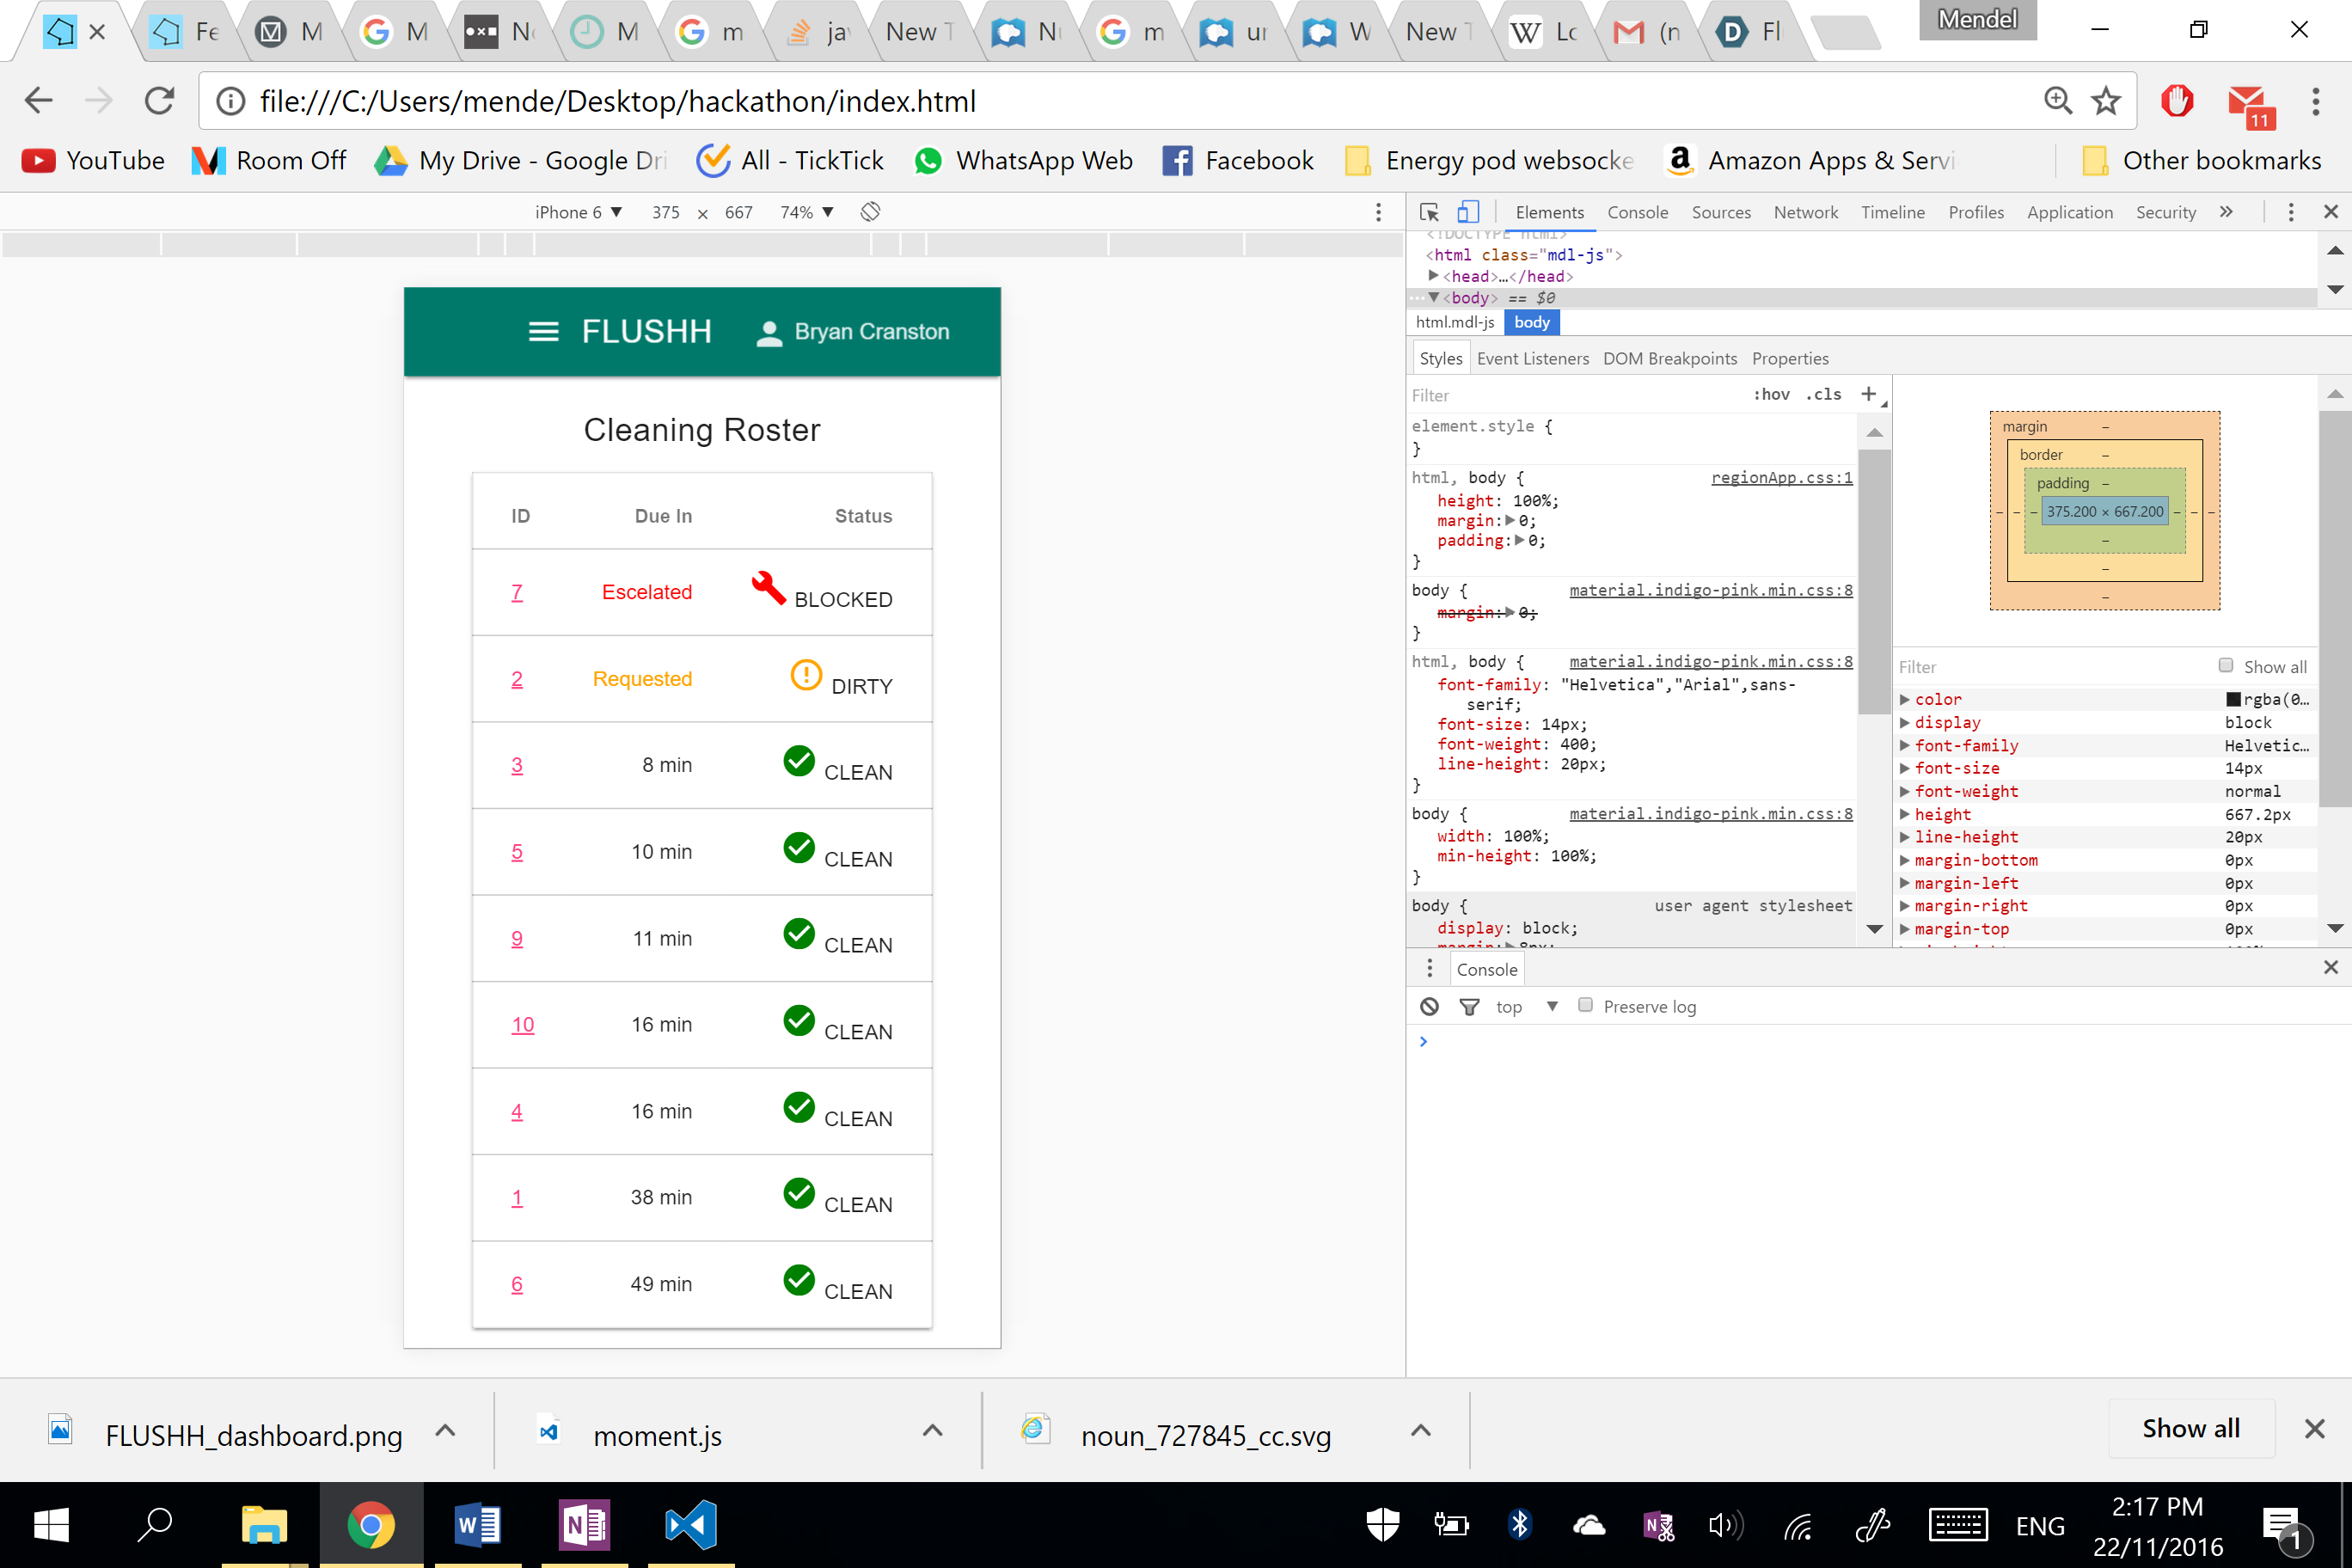Switch to the Network tab

point(1805,212)
